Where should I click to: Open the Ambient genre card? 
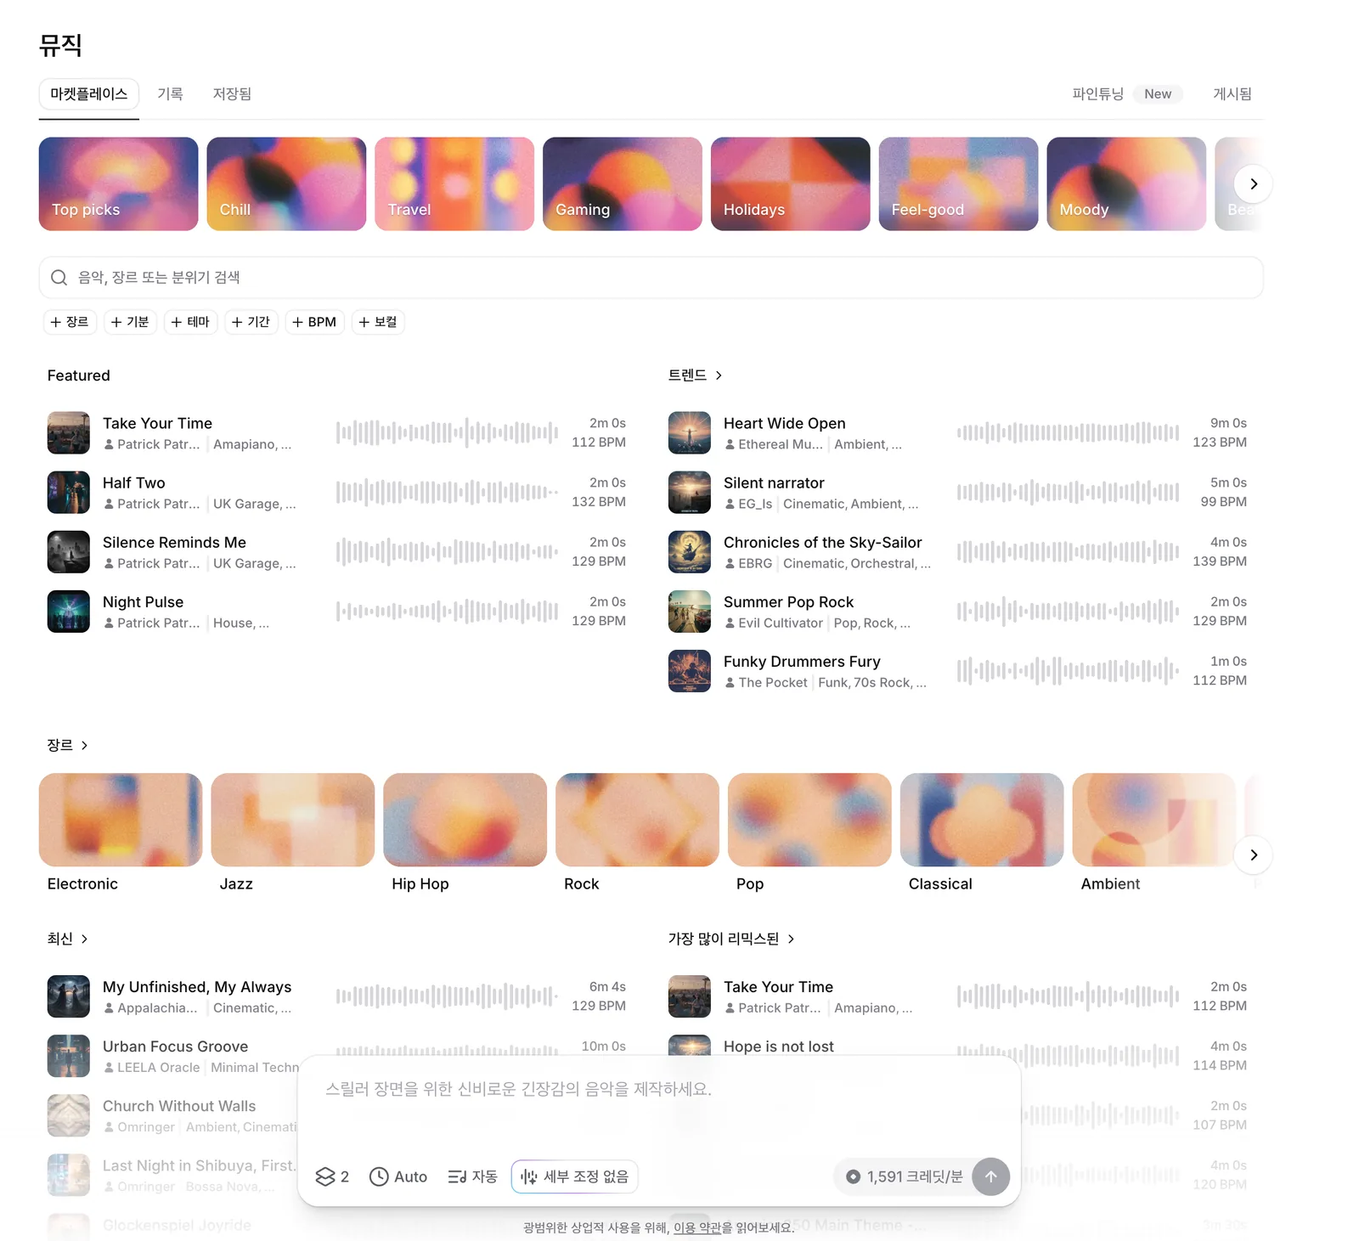pyautogui.click(x=1154, y=821)
